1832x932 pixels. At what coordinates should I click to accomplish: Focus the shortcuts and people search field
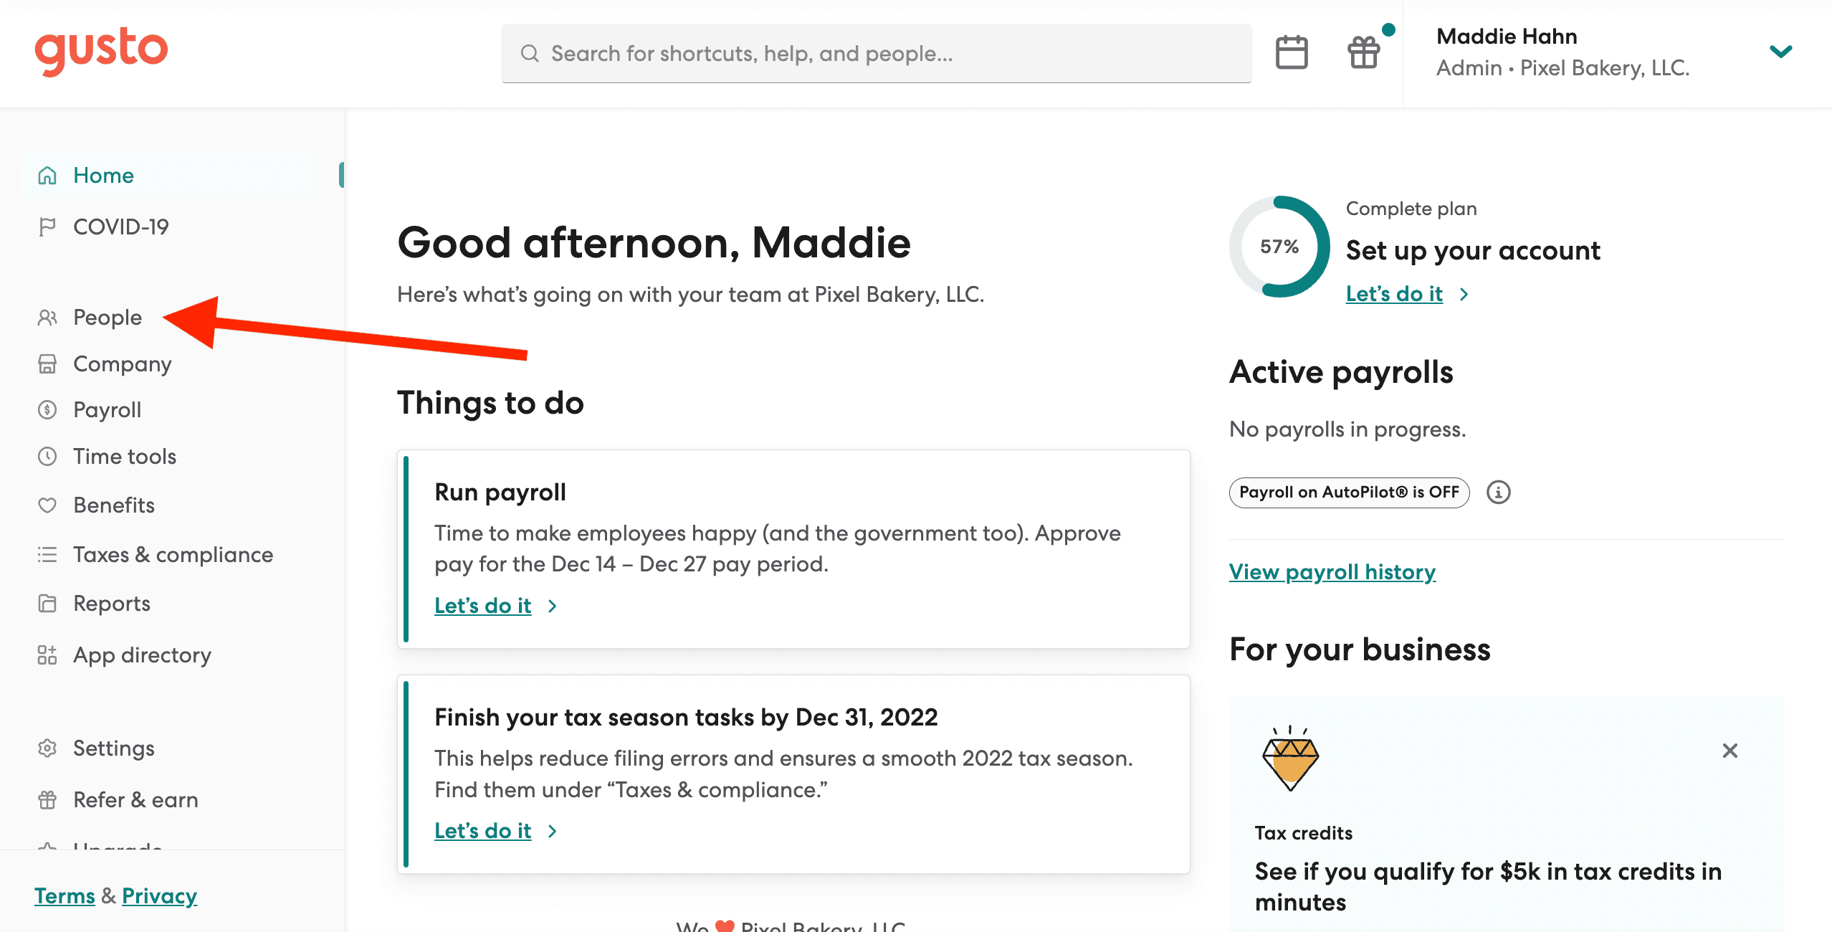pyautogui.click(x=877, y=54)
